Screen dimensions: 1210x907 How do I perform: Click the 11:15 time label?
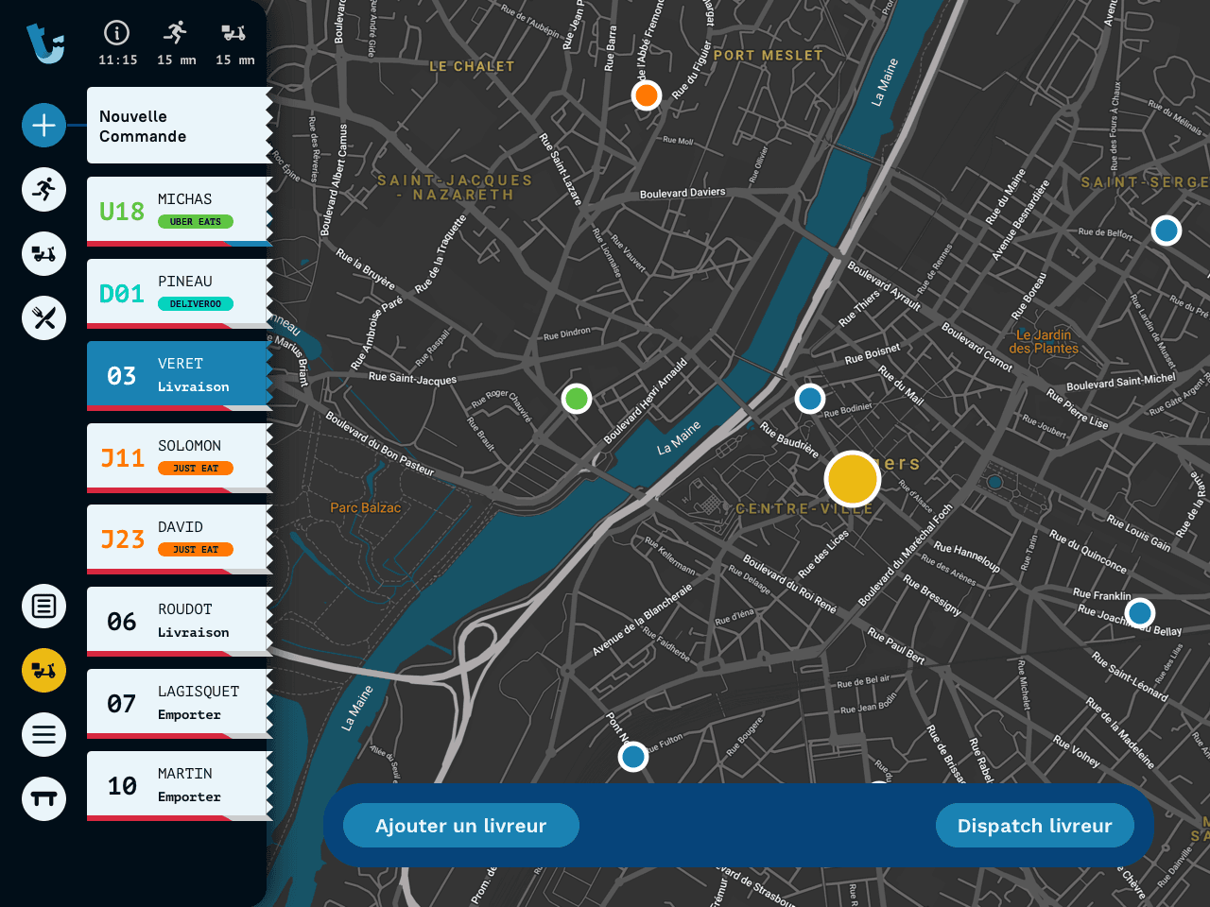click(x=118, y=60)
